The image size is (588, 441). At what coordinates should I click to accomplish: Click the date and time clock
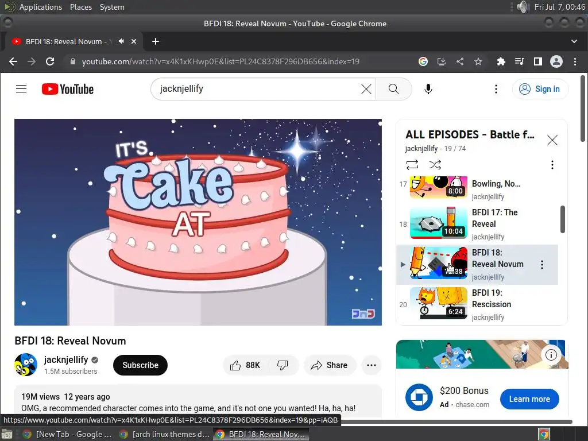(x=559, y=7)
